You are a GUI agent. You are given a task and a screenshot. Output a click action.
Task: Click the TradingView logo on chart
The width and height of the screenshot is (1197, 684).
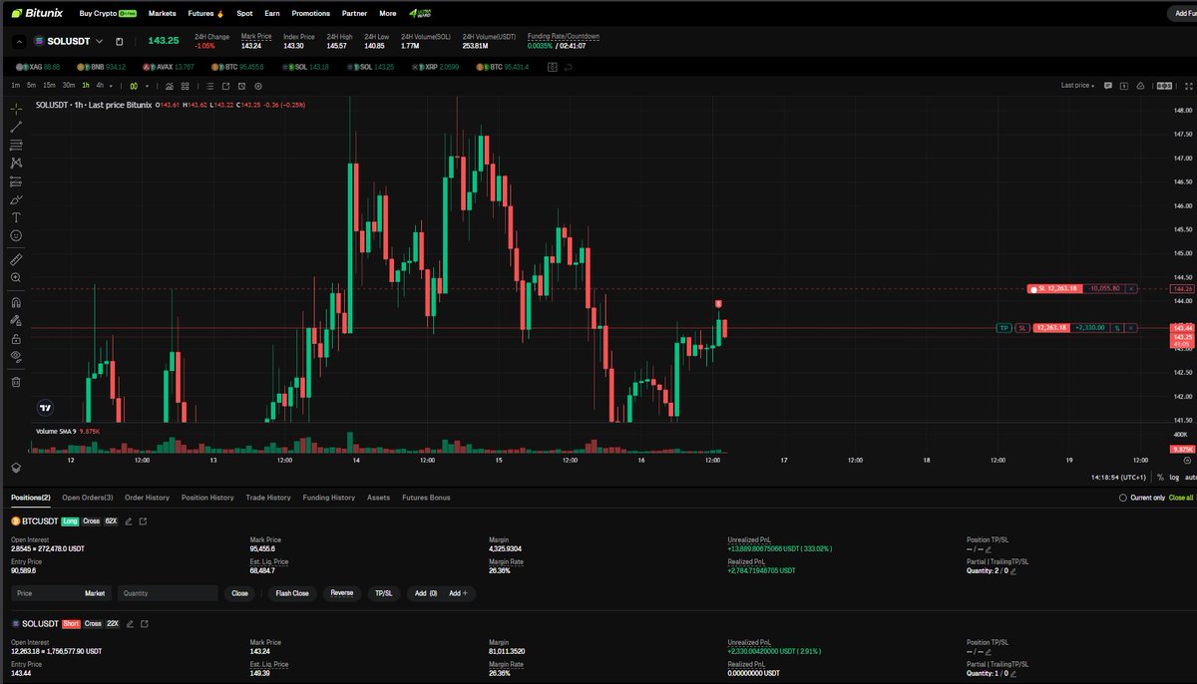(44, 407)
